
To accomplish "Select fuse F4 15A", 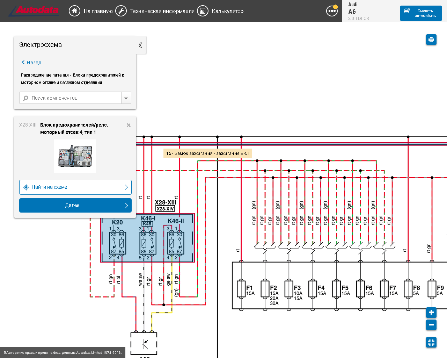I will tap(313, 289).
